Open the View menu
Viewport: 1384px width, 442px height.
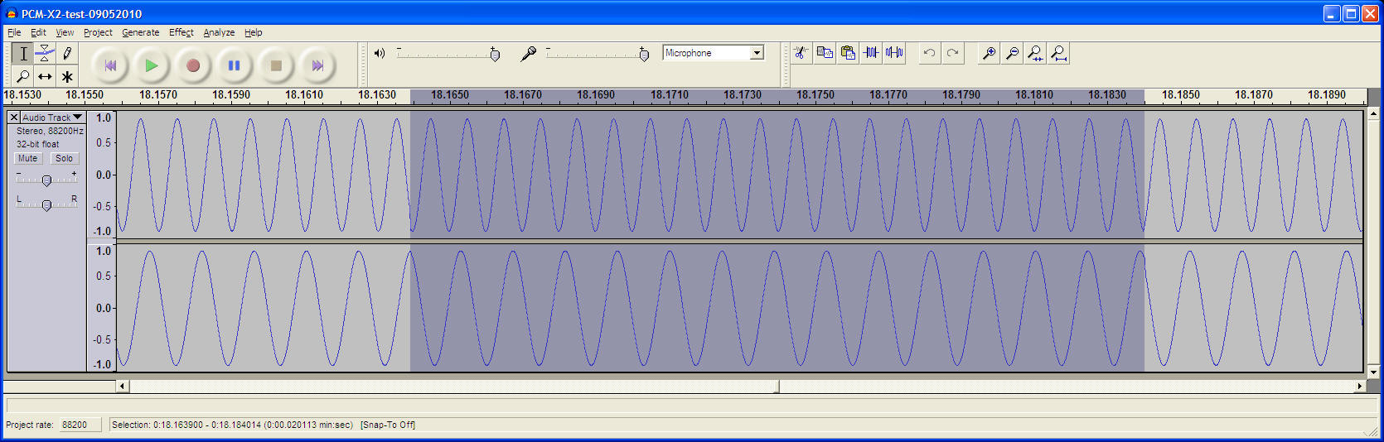(65, 32)
